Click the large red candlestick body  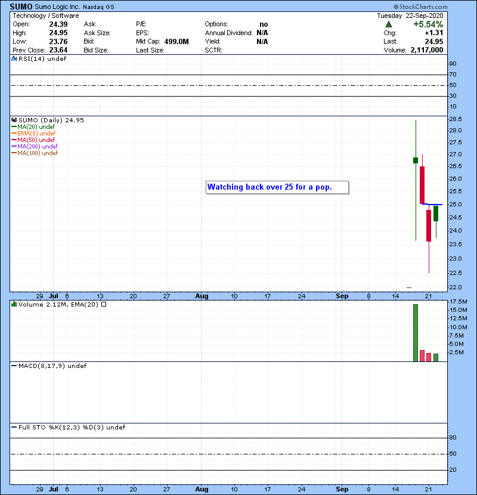click(x=422, y=185)
